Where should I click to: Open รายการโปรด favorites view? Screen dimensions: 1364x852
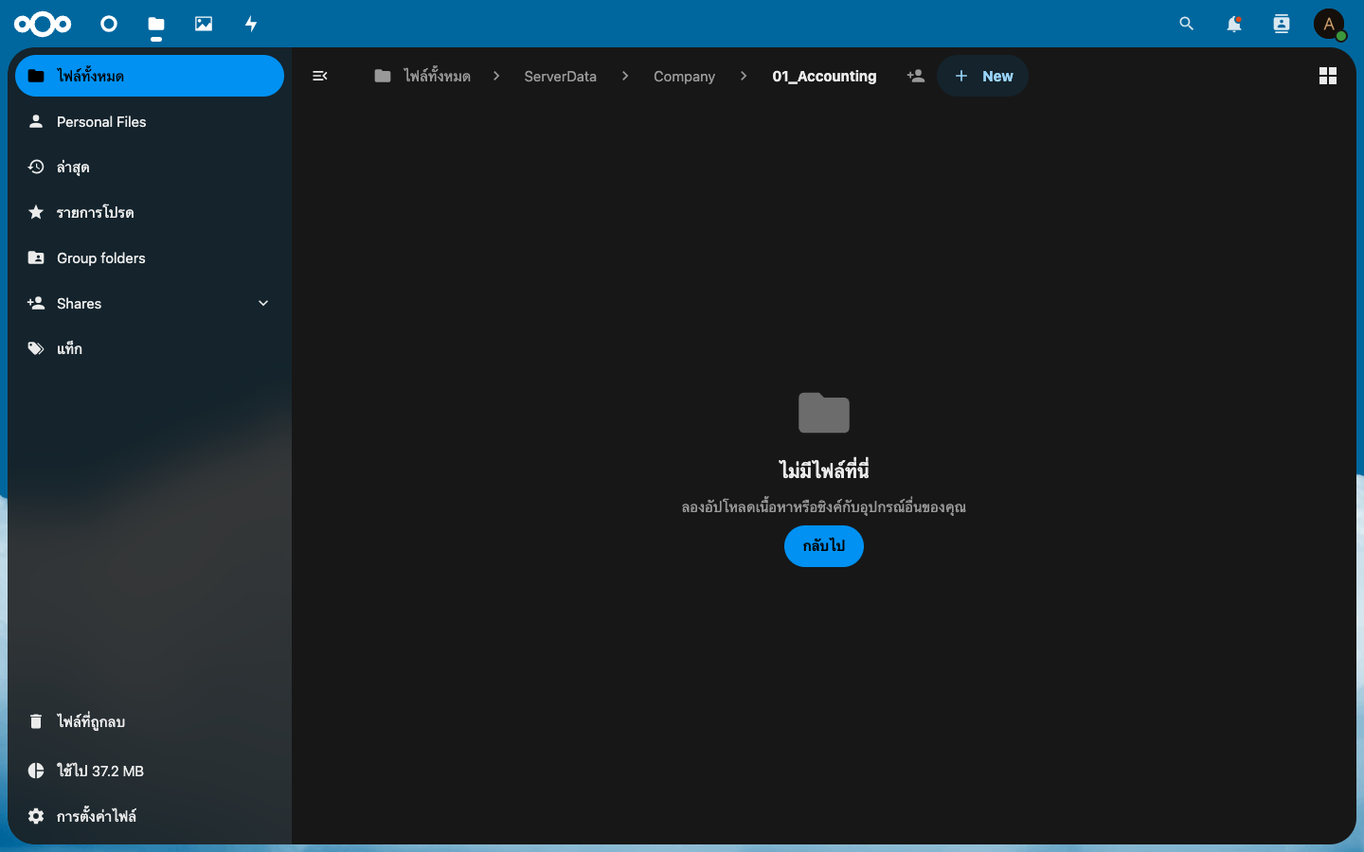[x=150, y=212]
